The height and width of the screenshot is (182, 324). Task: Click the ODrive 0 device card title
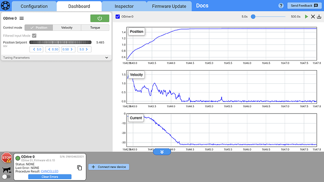click(x=28, y=157)
